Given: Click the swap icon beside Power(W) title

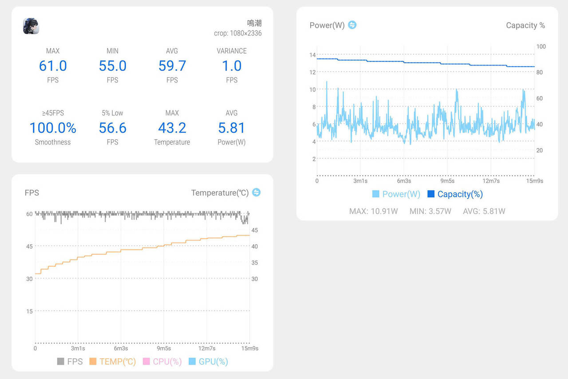Looking at the screenshot, I should [x=352, y=25].
